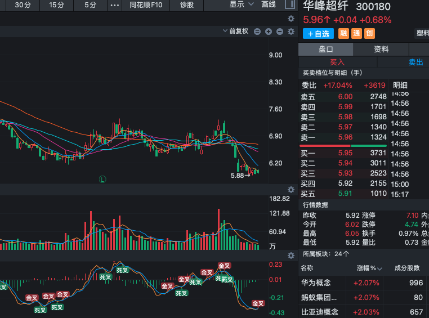Zoom in chart with plus circle
Viewport: 429px width, 318px height.
tap(269, 32)
